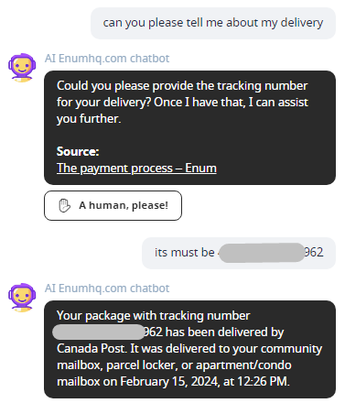This screenshot has width=345, height=403.
Task: Click the redacted tracking number in the bot's reply
Action: click(98, 332)
